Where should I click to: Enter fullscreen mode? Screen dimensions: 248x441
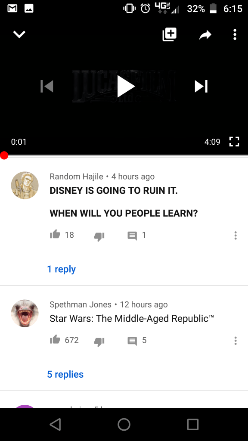tap(234, 141)
